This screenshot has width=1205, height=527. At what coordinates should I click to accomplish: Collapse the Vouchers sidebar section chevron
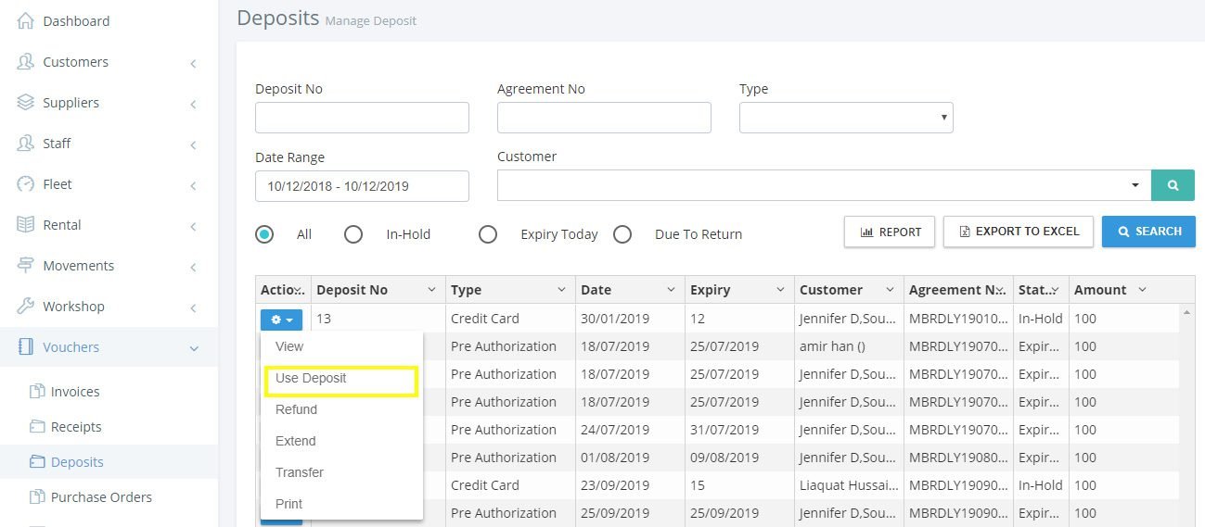click(x=194, y=348)
